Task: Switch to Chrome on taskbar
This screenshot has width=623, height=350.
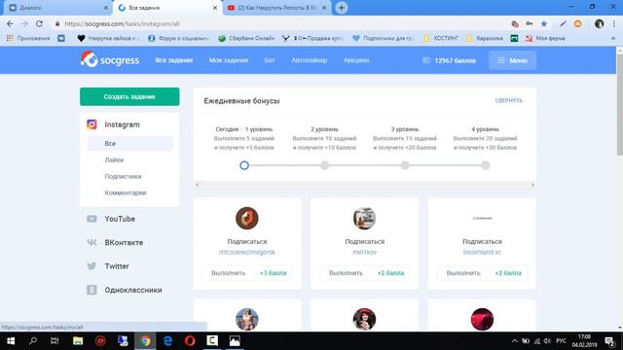Action: [x=145, y=341]
